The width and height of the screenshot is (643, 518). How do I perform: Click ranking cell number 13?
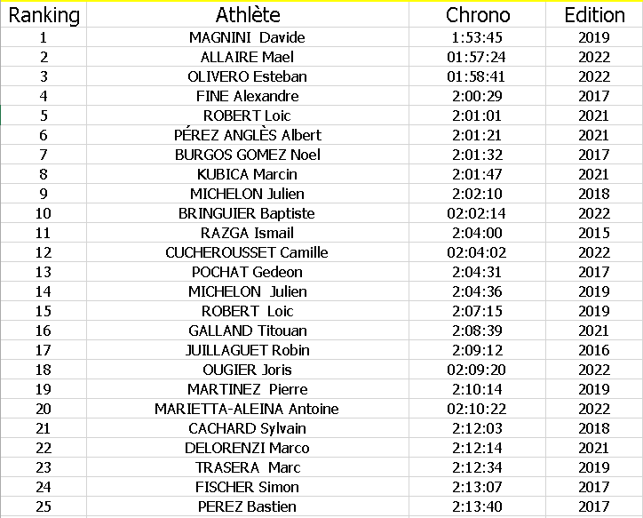(44, 272)
